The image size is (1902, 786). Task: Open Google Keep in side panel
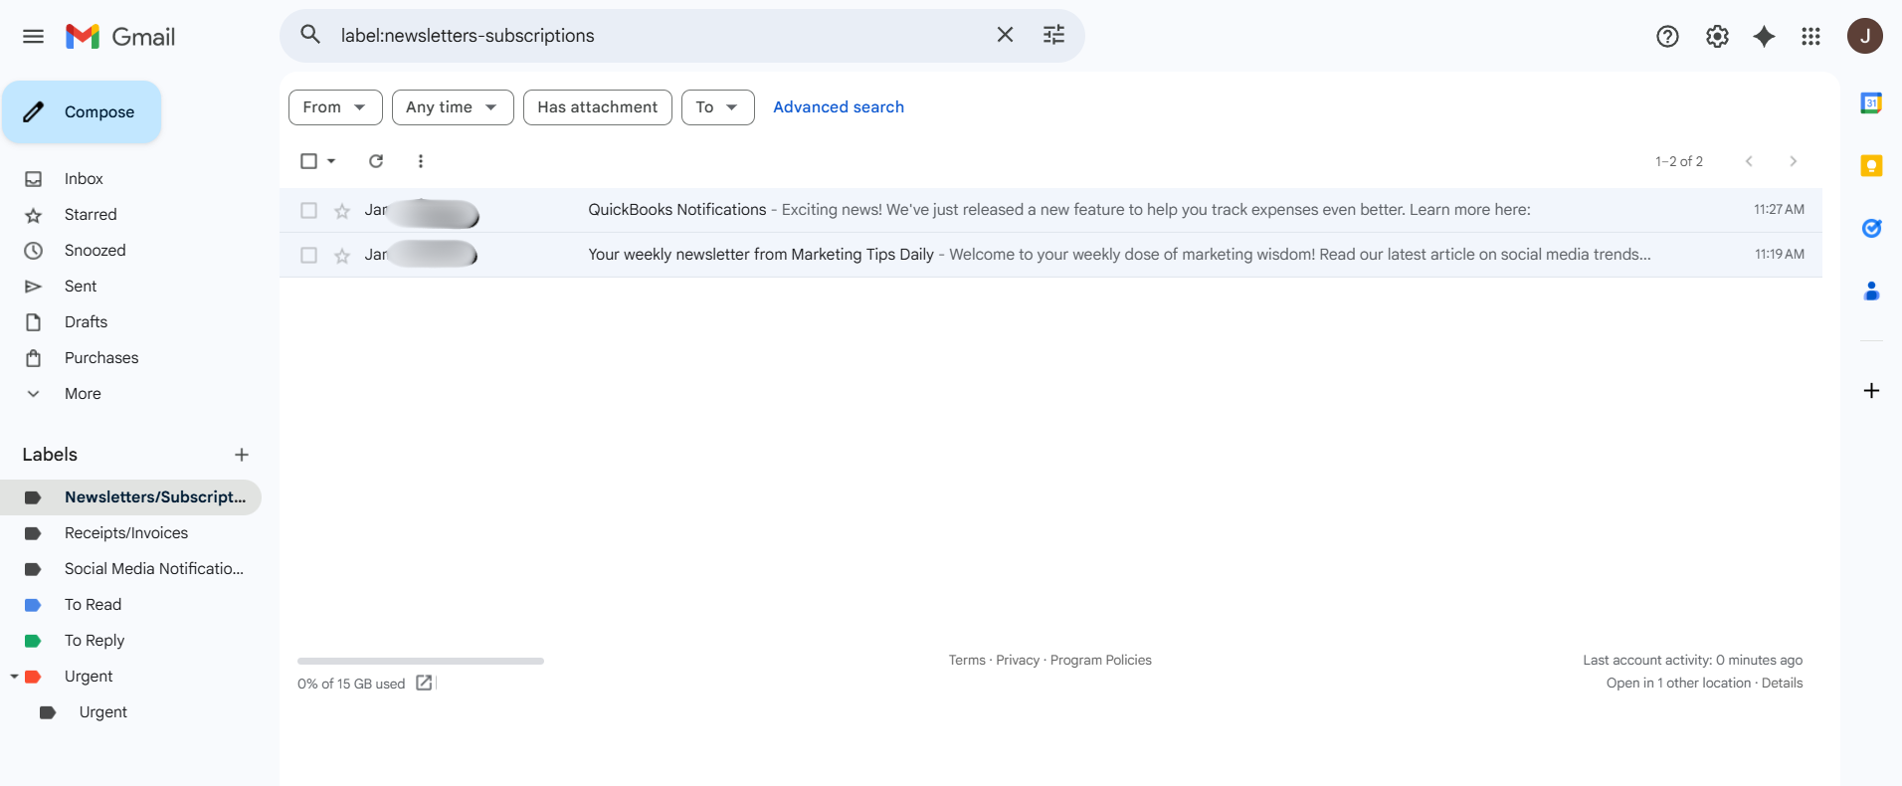pyautogui.click(x=1871, y=165)
